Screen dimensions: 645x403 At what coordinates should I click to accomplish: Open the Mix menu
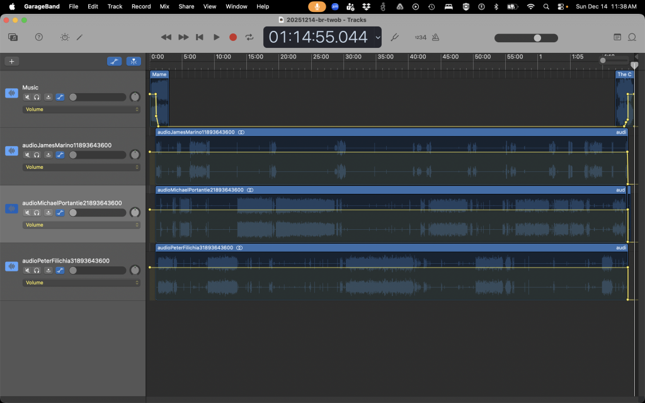point(164,6)
